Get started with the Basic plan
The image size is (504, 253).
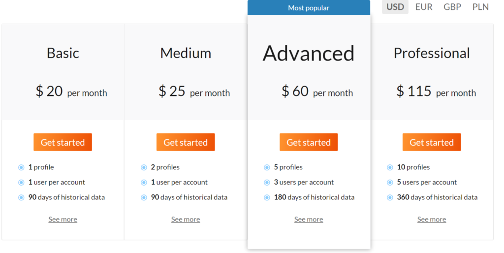63,142
